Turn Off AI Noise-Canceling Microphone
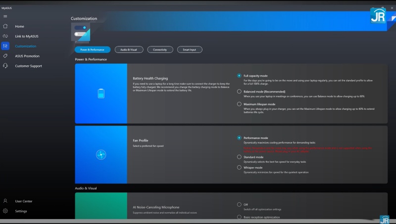This screenshot has width=396, height=224. 240,204
